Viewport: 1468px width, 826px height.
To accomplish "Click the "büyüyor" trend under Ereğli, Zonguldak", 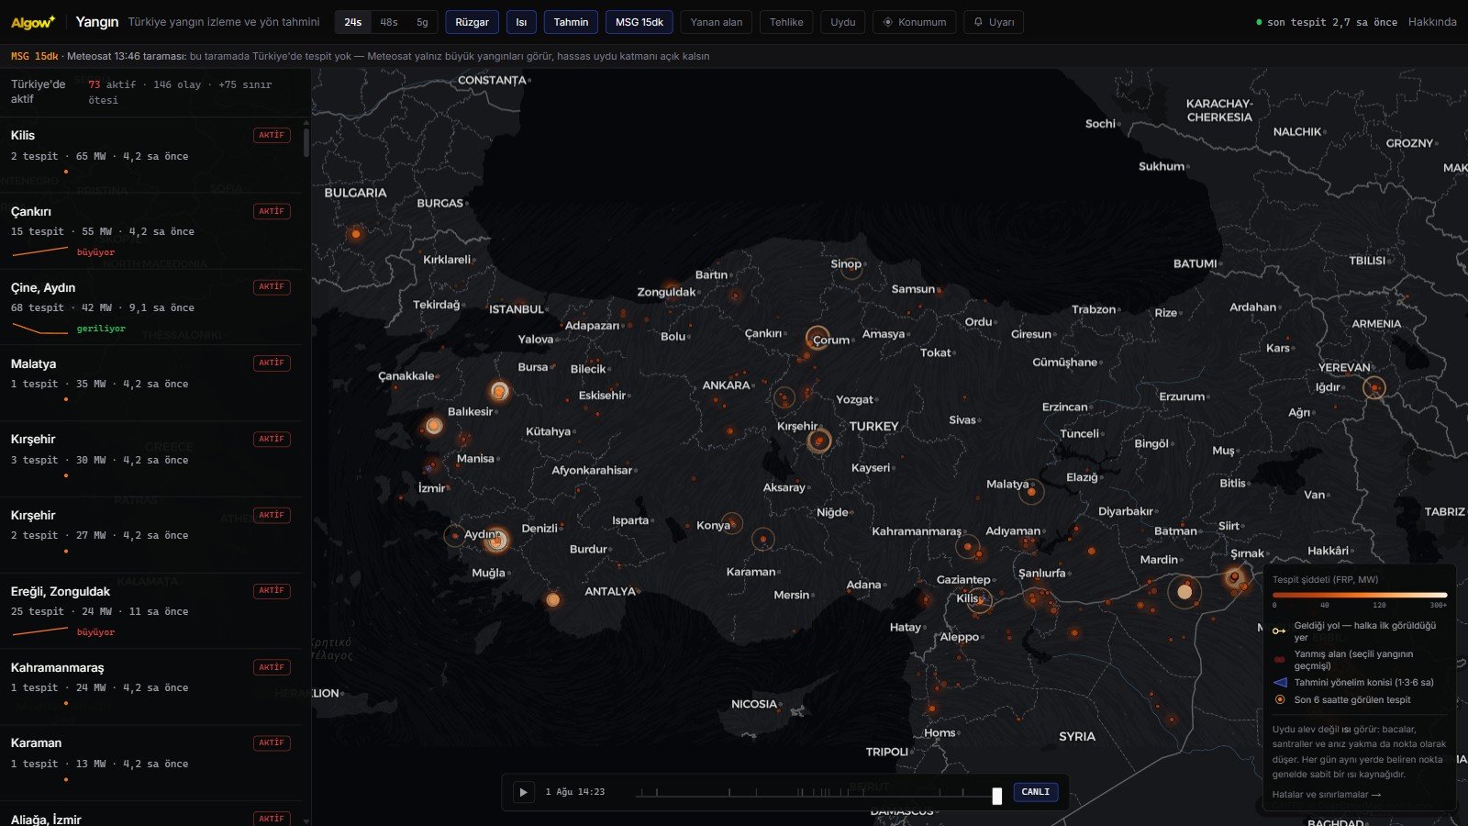I will point(63,631).
